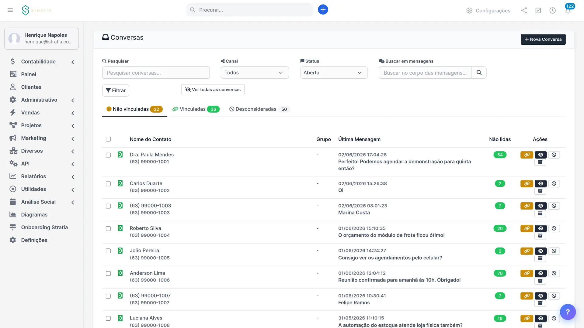
Task: Expand the Relatórios sidebar menu
Action: (x=42, y=176)
